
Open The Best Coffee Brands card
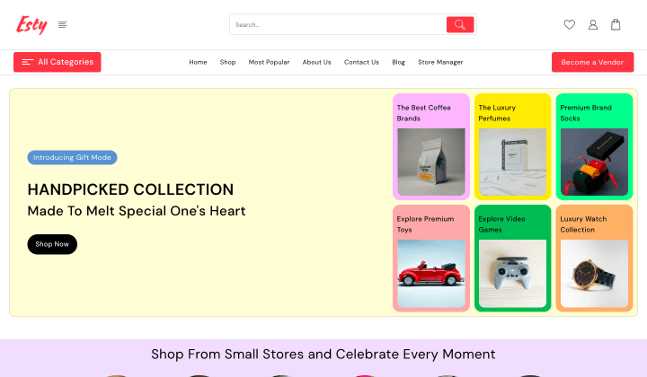click(431, 146)
